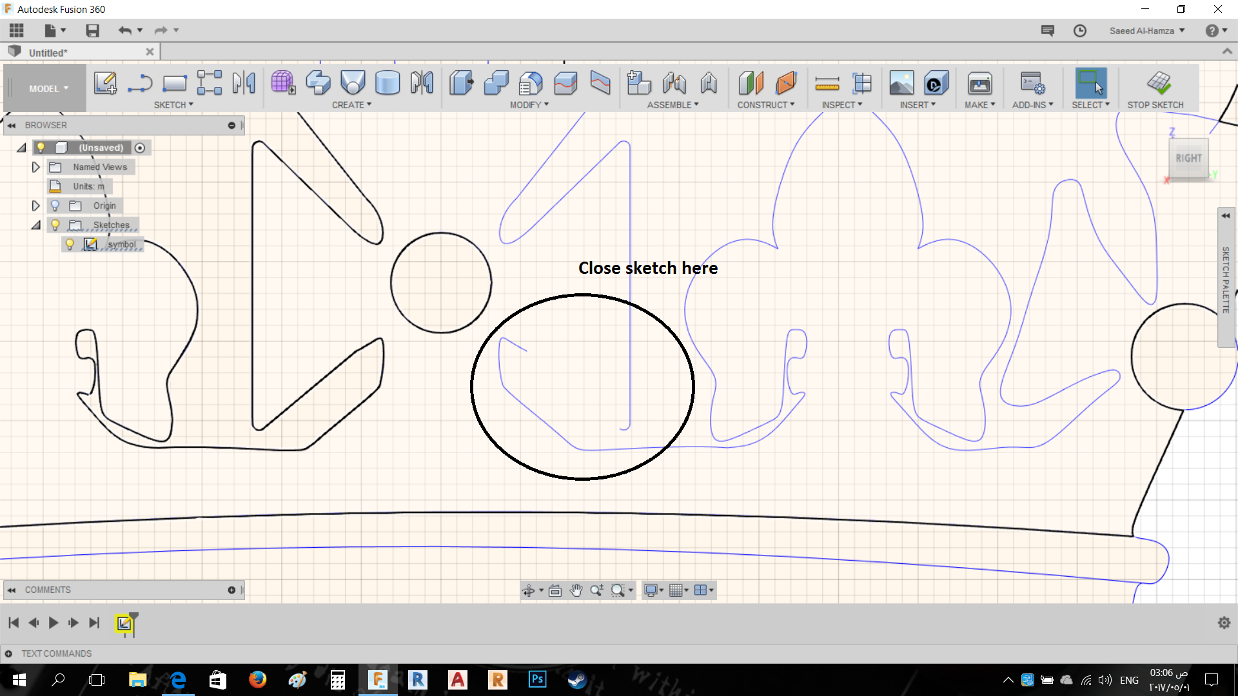Select the Rectangle sketch tool
This screenshot has width=1238, height=696.
[174, 83]
